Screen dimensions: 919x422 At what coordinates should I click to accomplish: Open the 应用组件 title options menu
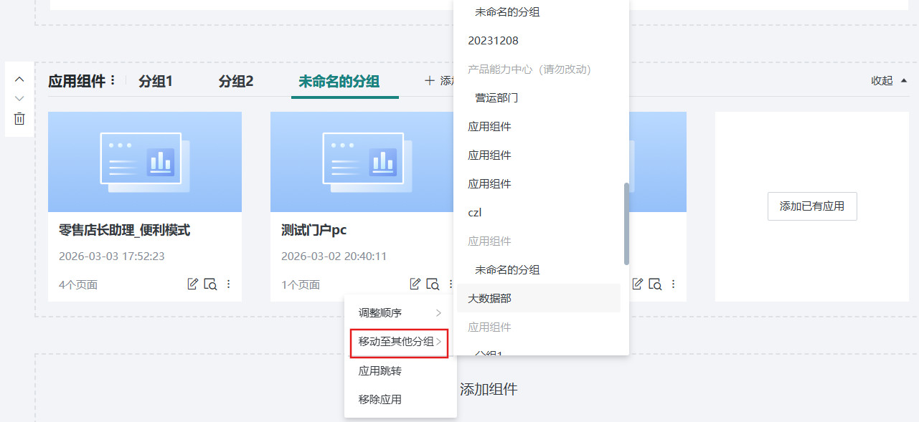tap(112, 81)
